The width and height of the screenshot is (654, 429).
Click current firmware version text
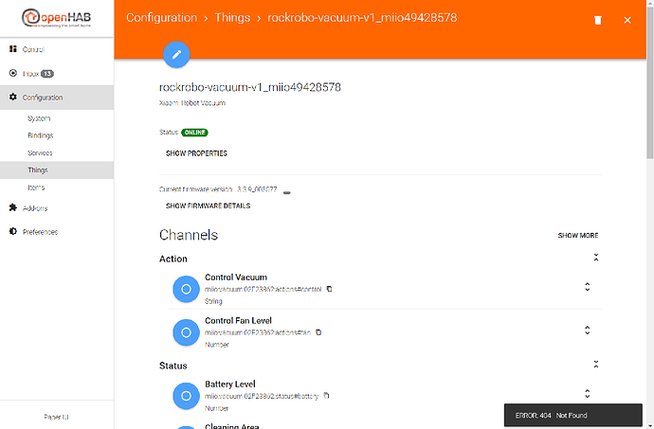point(218,189)
